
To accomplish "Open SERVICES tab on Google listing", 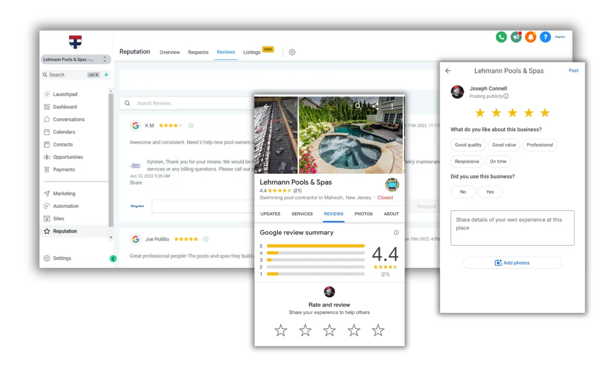I will (302, 214).
